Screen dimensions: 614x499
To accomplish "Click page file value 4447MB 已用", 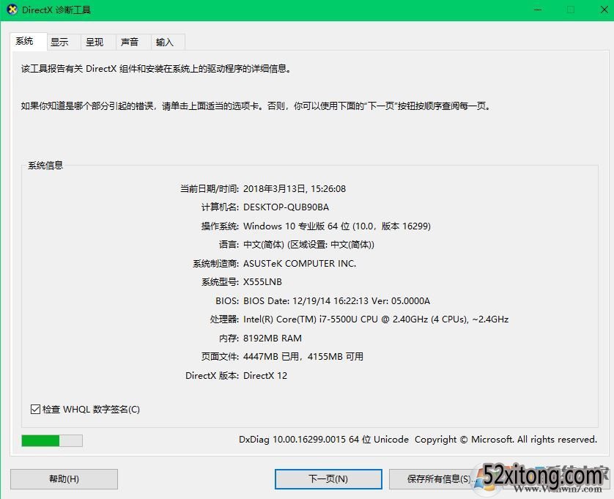I will pos(303,357).
